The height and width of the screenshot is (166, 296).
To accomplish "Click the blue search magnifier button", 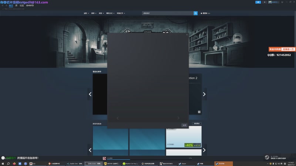I will (196, 13).
